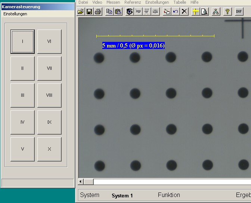Open the Hilfe menu
The height and width of the screenshot is (203, 251).
pyautogui.click(x=195, y=2)
